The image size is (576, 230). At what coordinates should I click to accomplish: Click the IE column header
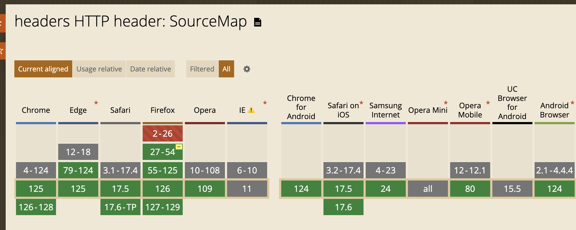click(242, 110)
